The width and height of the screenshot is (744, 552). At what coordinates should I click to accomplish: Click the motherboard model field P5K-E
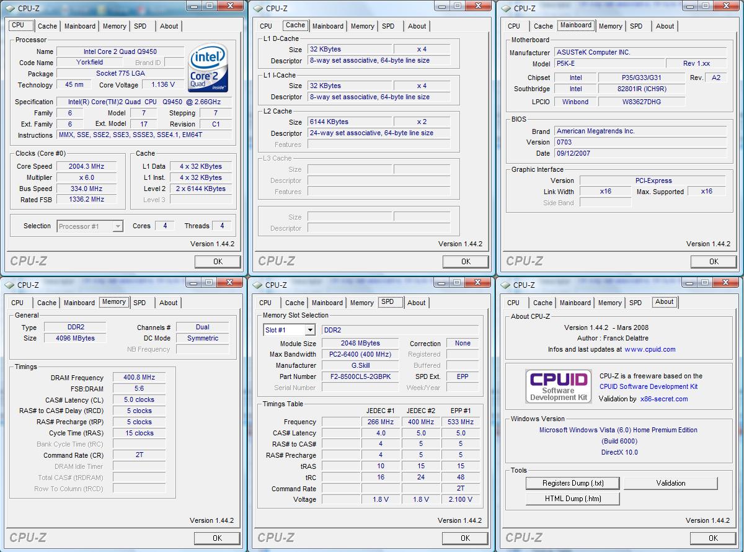click(x=609, y=64)
